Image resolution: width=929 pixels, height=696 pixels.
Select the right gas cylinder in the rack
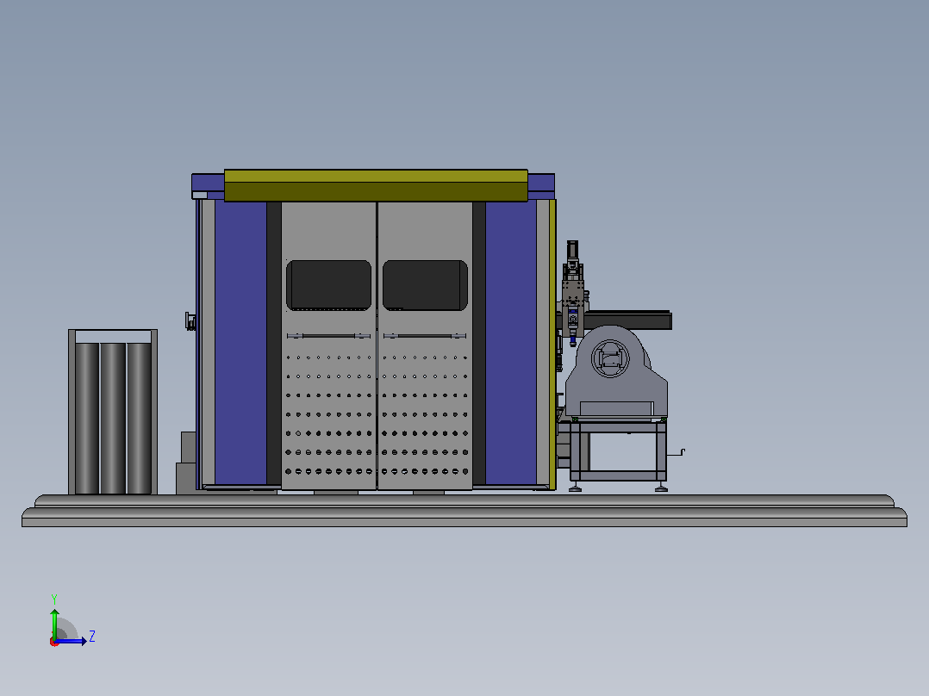[x=140, y=418]
